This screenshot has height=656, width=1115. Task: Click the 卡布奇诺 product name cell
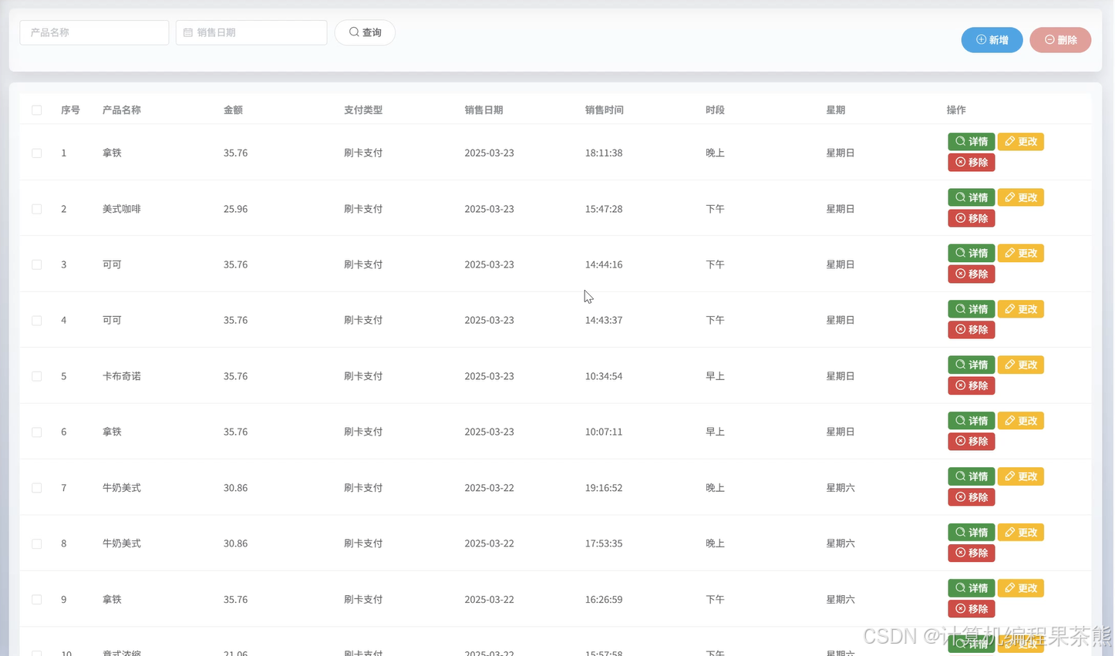point(122,376)
